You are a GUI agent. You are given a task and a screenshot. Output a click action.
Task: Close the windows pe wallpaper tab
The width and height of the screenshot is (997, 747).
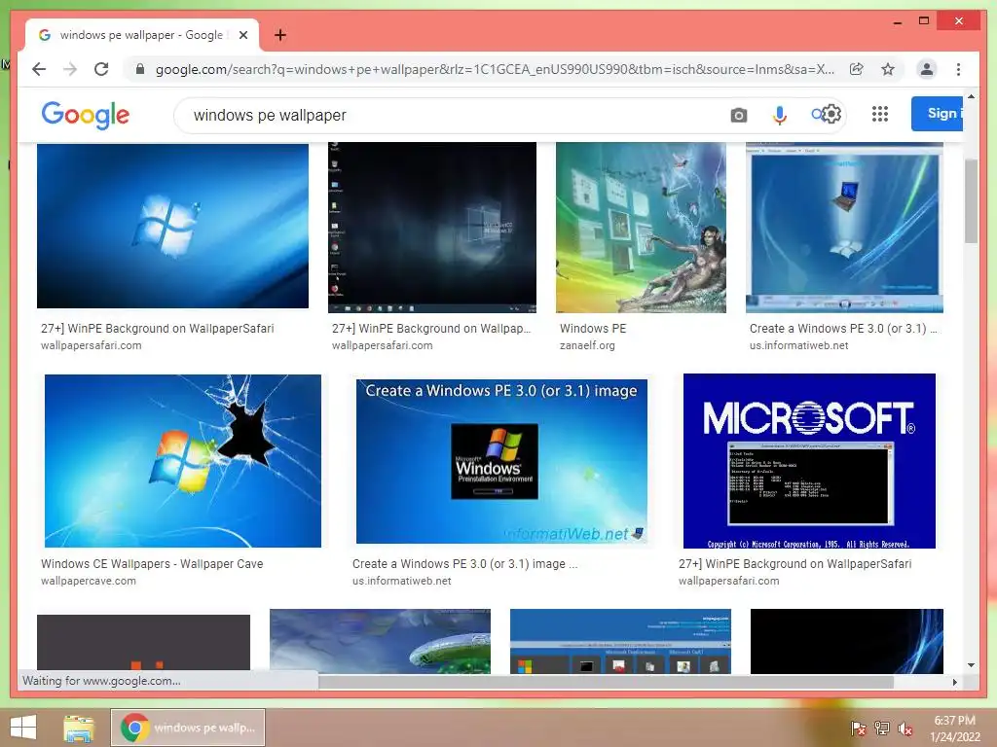click(x=243, y=35)
